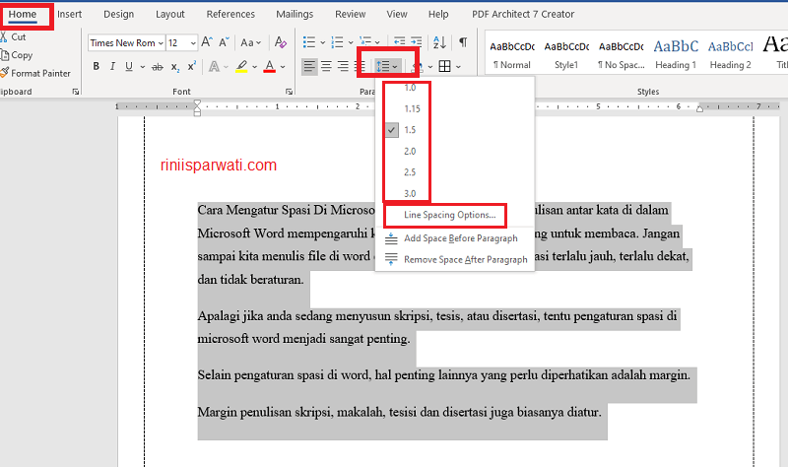
Task: Click the Numbering list icon
Action: (337, 42)
